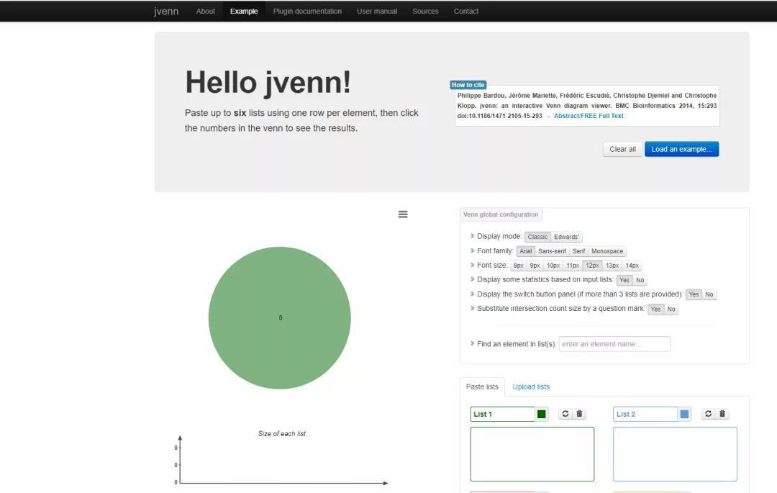Switch to the Upload lists tab
777x493 pixels.
coord(531,387)
